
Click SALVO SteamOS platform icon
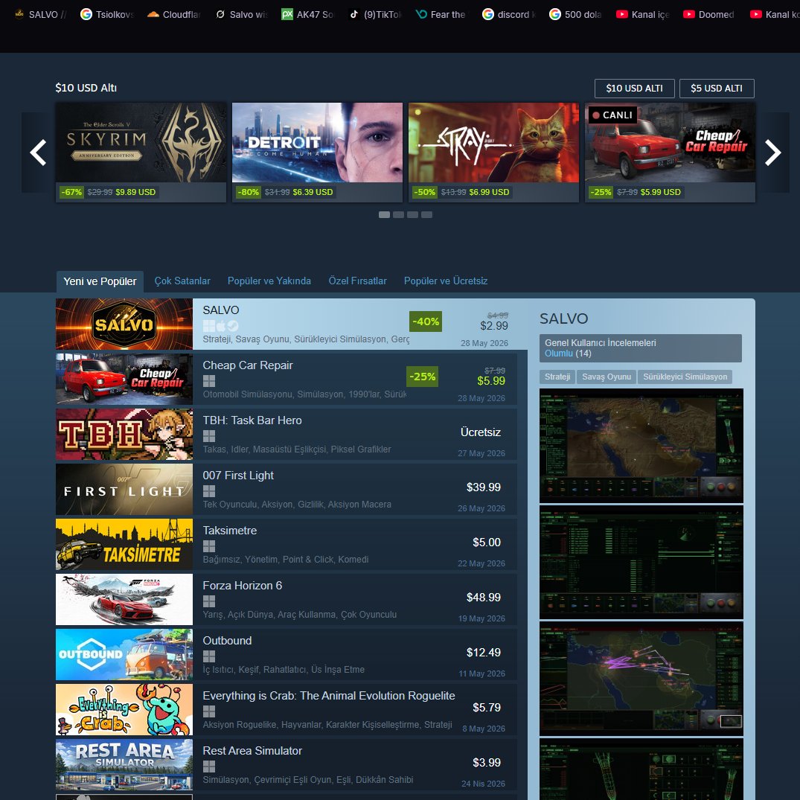point(233,325)
